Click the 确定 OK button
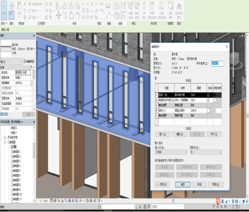The height and width of the screenshot is (212, 249). (183, 185)
